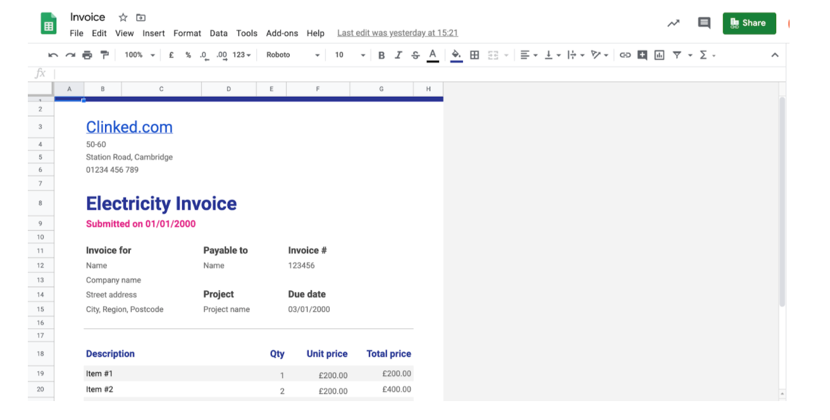Click the vertical scrollbar
830x420 pixels.
(x=782, y=202)
